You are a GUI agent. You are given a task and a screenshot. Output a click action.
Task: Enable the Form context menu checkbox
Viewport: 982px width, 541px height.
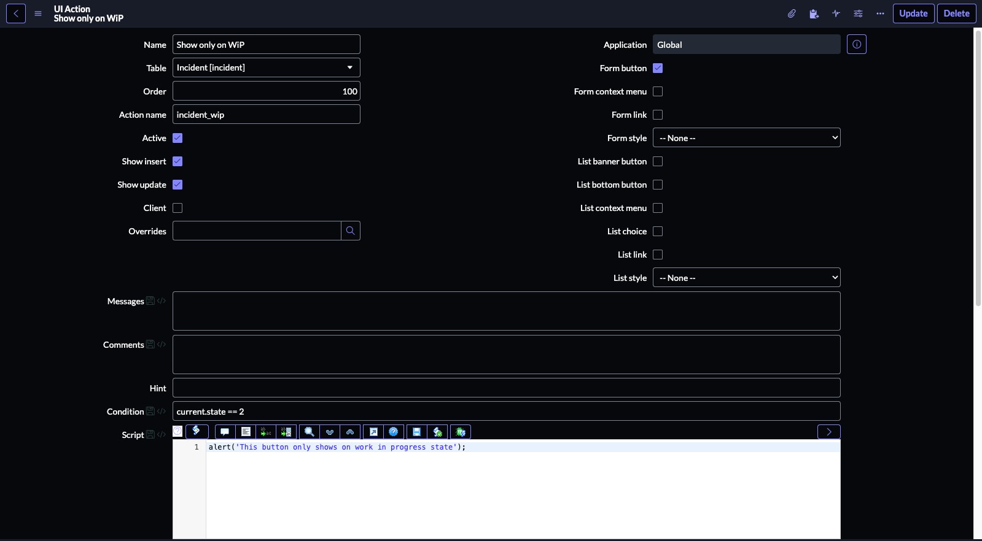coord(658,91)
